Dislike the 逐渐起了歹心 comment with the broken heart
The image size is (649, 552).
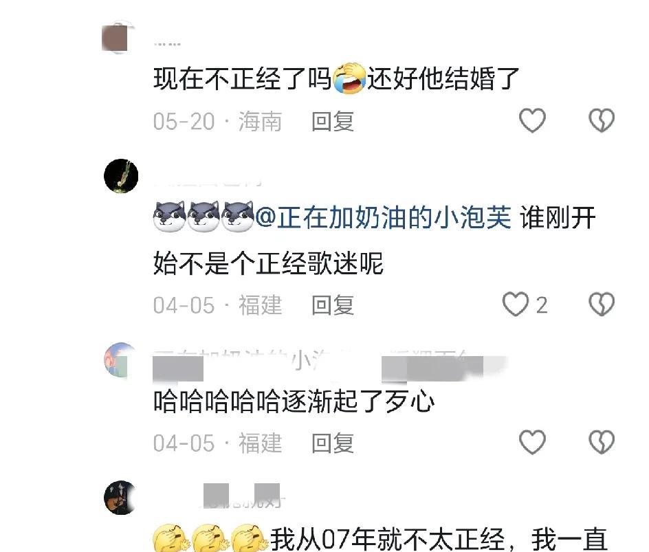tap(602, 442)
